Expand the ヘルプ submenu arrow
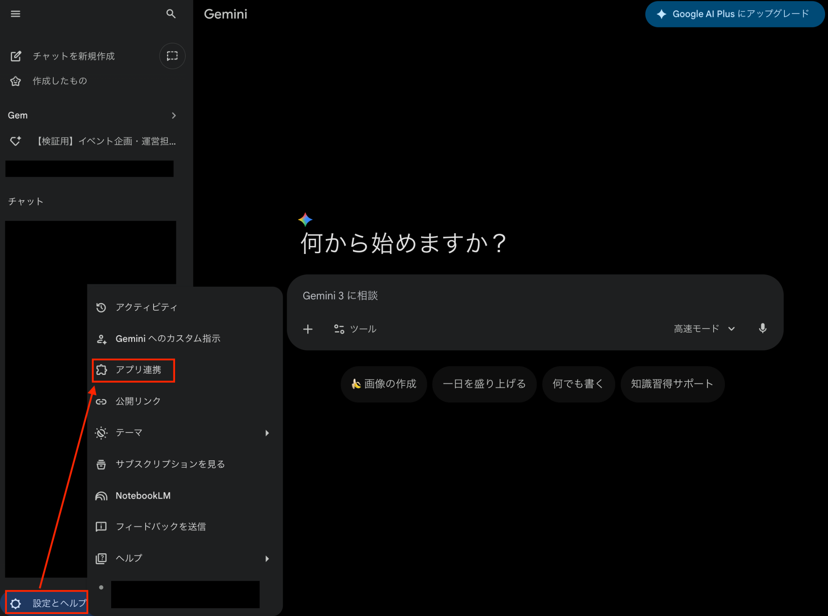The width and height of the screenshot is (828, 616). tap(267, 559)
